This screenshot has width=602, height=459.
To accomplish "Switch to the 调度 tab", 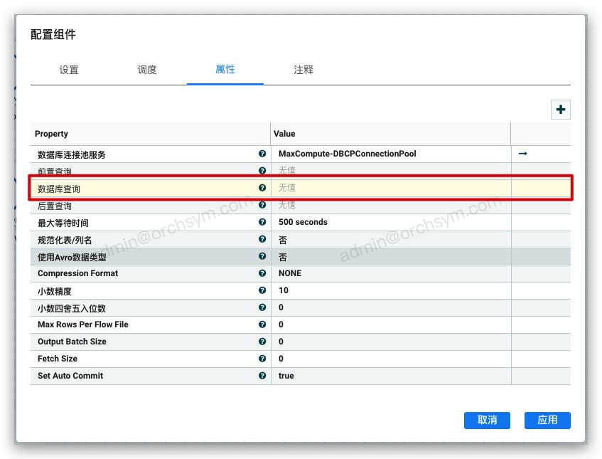I will click(147, 70).
